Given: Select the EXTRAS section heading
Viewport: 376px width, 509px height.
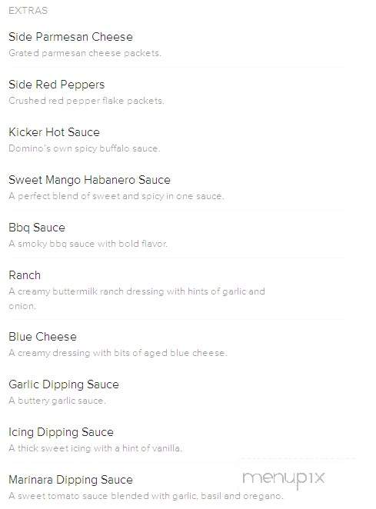Looking at the screenshot, I should click(x=28, y=11).
